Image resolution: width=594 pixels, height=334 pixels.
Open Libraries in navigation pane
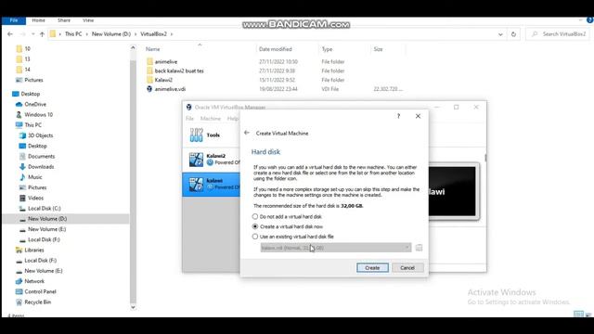pos(34,250)
